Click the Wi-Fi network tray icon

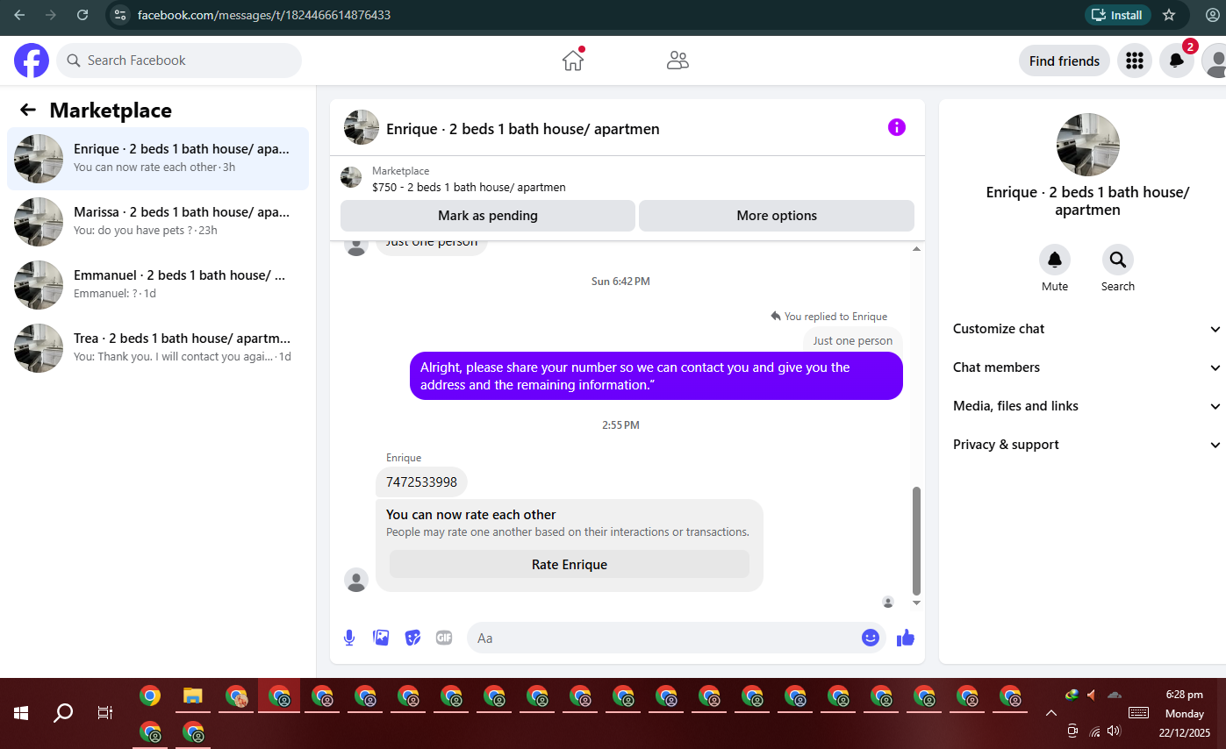[x=1094, y=731]
